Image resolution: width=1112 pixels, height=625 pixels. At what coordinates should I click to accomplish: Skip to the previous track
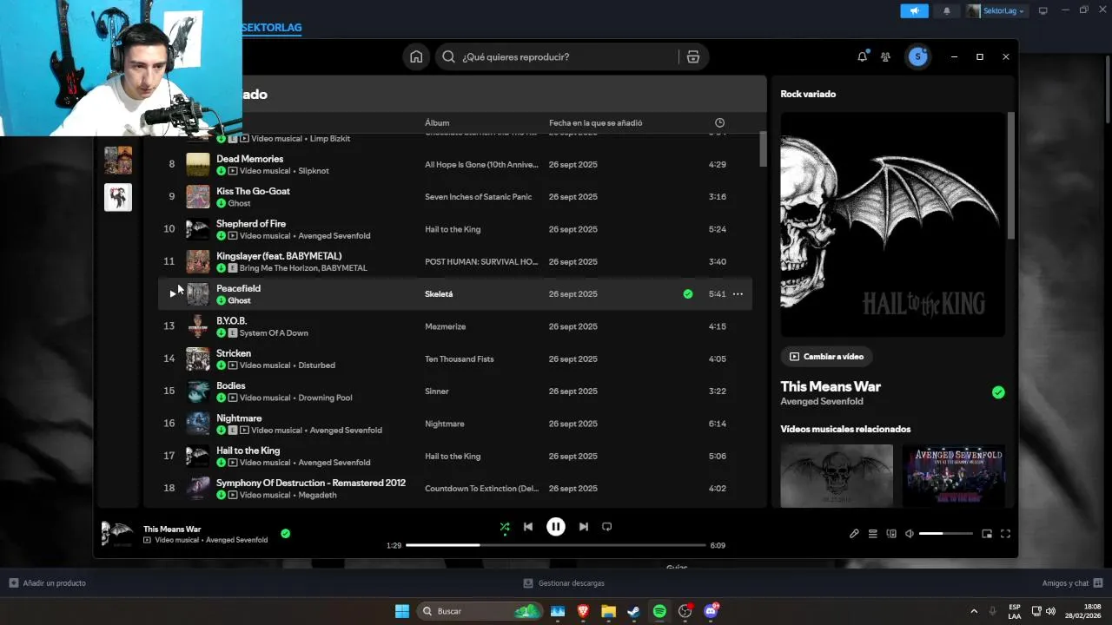[x=528, y=527]
